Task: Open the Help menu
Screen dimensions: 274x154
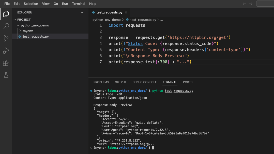Action: pyautogui.click(x=93, y=4)
